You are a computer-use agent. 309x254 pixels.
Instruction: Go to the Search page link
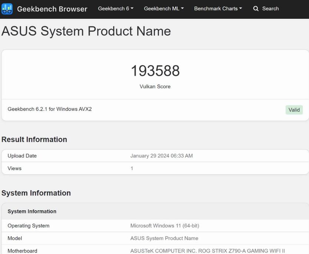270,9
